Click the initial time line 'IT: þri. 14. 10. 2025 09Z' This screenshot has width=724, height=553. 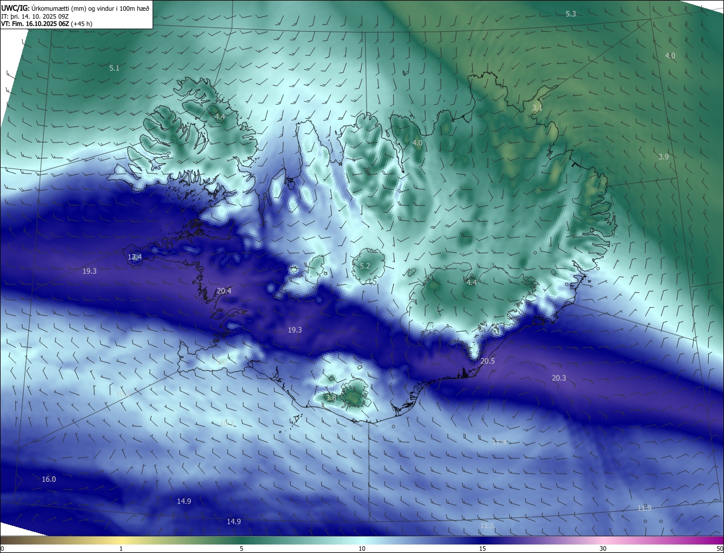[x=36, y=16]
